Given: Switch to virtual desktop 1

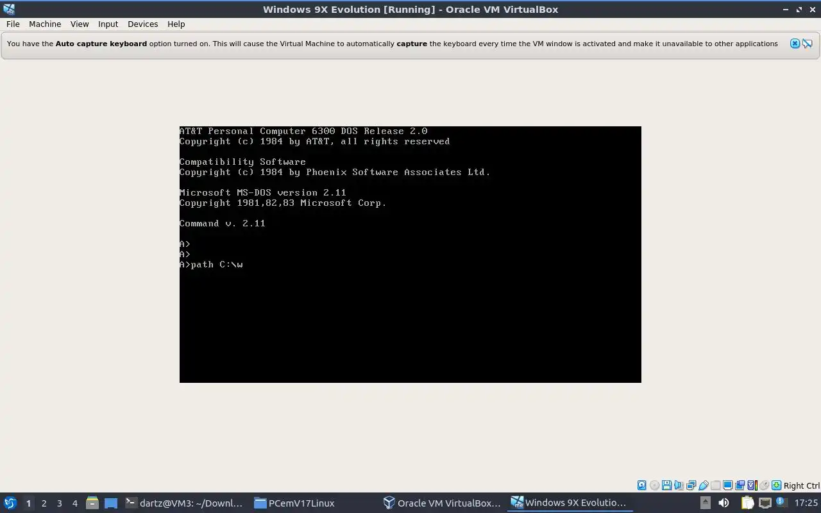Looking at the screenshot, I should tap(28, 503).
